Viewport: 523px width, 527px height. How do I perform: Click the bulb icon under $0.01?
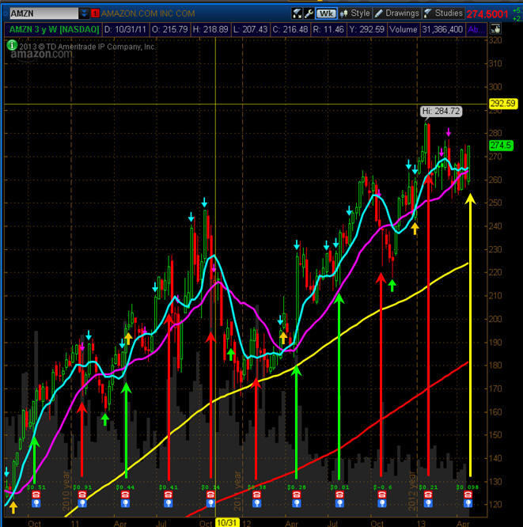339,503
